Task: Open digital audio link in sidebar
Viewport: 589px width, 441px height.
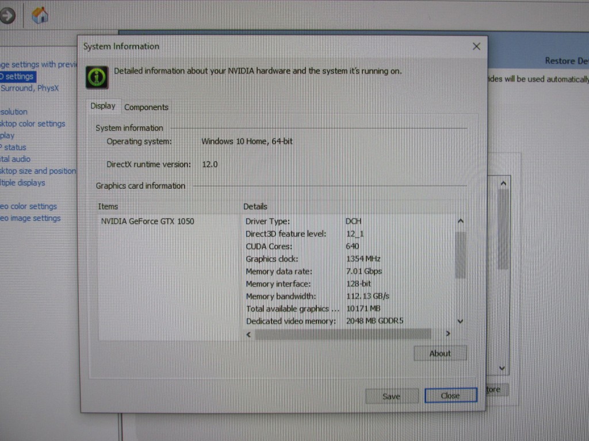Action: [x=15, y=159]
